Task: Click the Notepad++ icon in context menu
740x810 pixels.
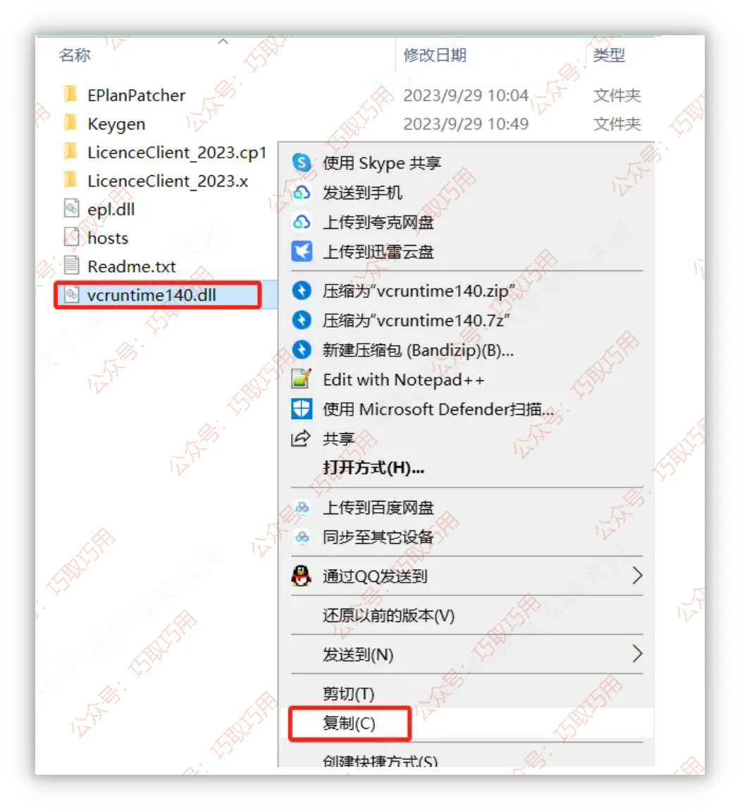Action: [301, 379]
